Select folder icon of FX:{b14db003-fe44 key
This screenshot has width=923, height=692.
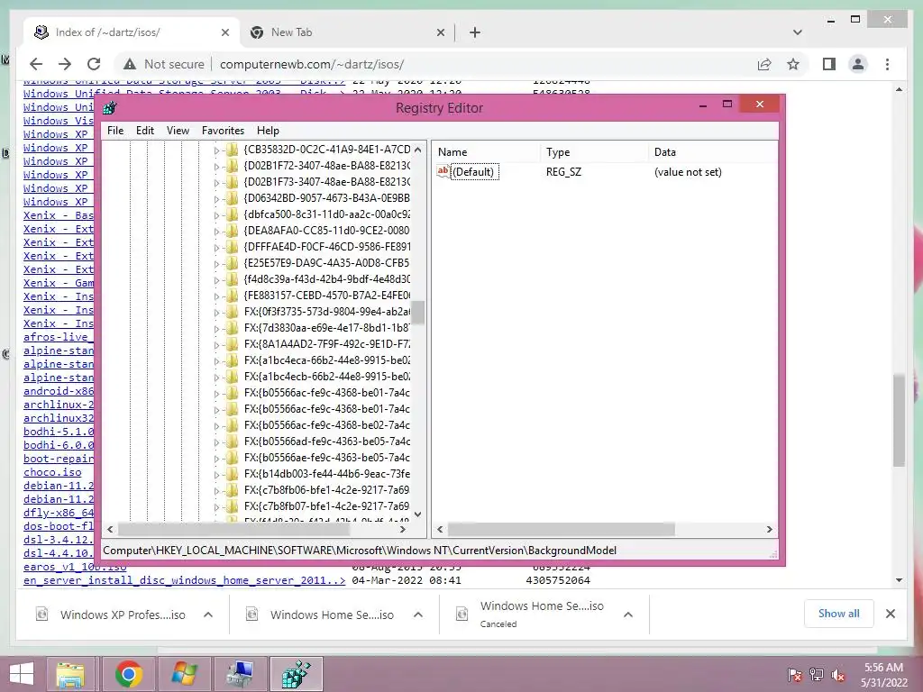point(232,474)
